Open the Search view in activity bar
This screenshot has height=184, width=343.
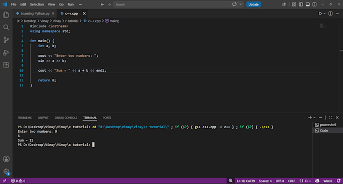pos(6,27)
